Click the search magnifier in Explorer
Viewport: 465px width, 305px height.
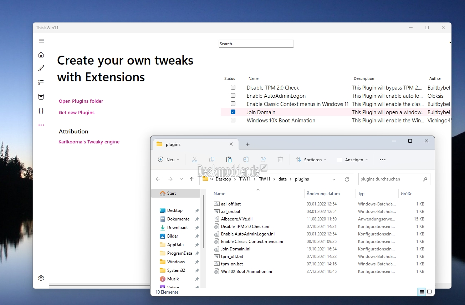[425, 179]
